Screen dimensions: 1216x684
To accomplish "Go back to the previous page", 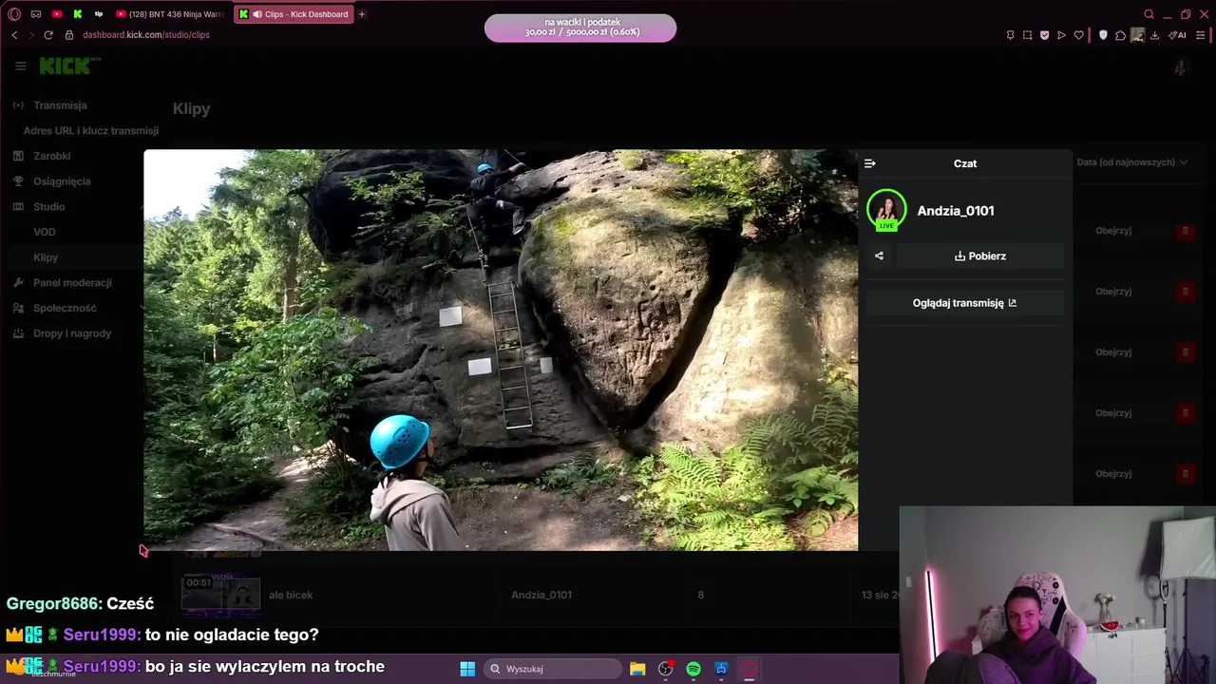I will click(14, 35).
